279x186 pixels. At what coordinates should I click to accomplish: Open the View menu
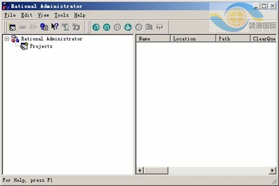[43, 15]
